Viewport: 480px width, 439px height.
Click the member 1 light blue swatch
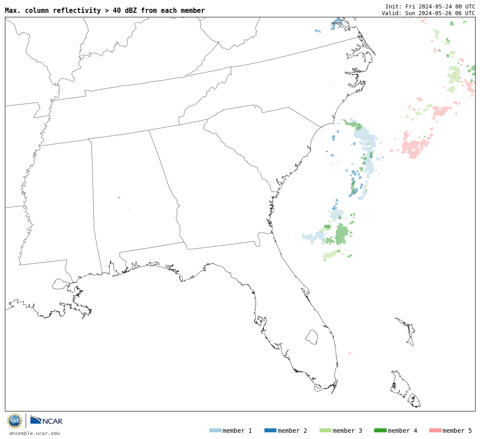coord(215,431)
